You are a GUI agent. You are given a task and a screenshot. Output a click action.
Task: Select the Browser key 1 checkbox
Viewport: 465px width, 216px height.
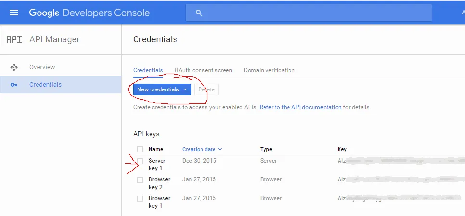coord(140,199)
